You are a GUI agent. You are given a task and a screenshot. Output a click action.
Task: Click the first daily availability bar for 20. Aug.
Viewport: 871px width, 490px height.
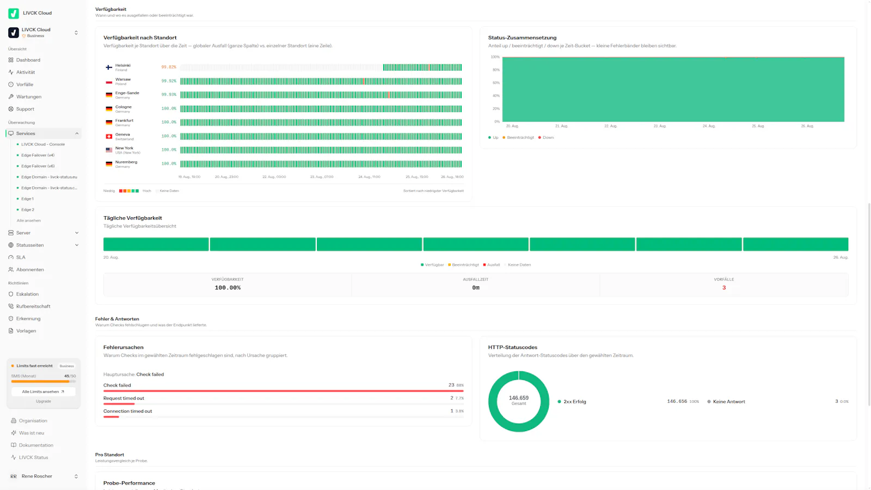point(156,244)
